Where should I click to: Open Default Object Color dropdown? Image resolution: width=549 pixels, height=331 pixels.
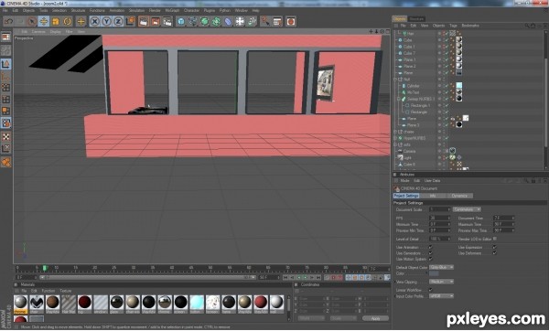(x=442, y=267)
